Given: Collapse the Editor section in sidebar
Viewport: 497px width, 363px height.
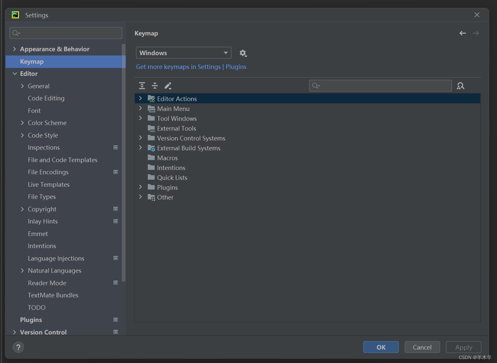Looking at the screenshot, I should (15, 74).
